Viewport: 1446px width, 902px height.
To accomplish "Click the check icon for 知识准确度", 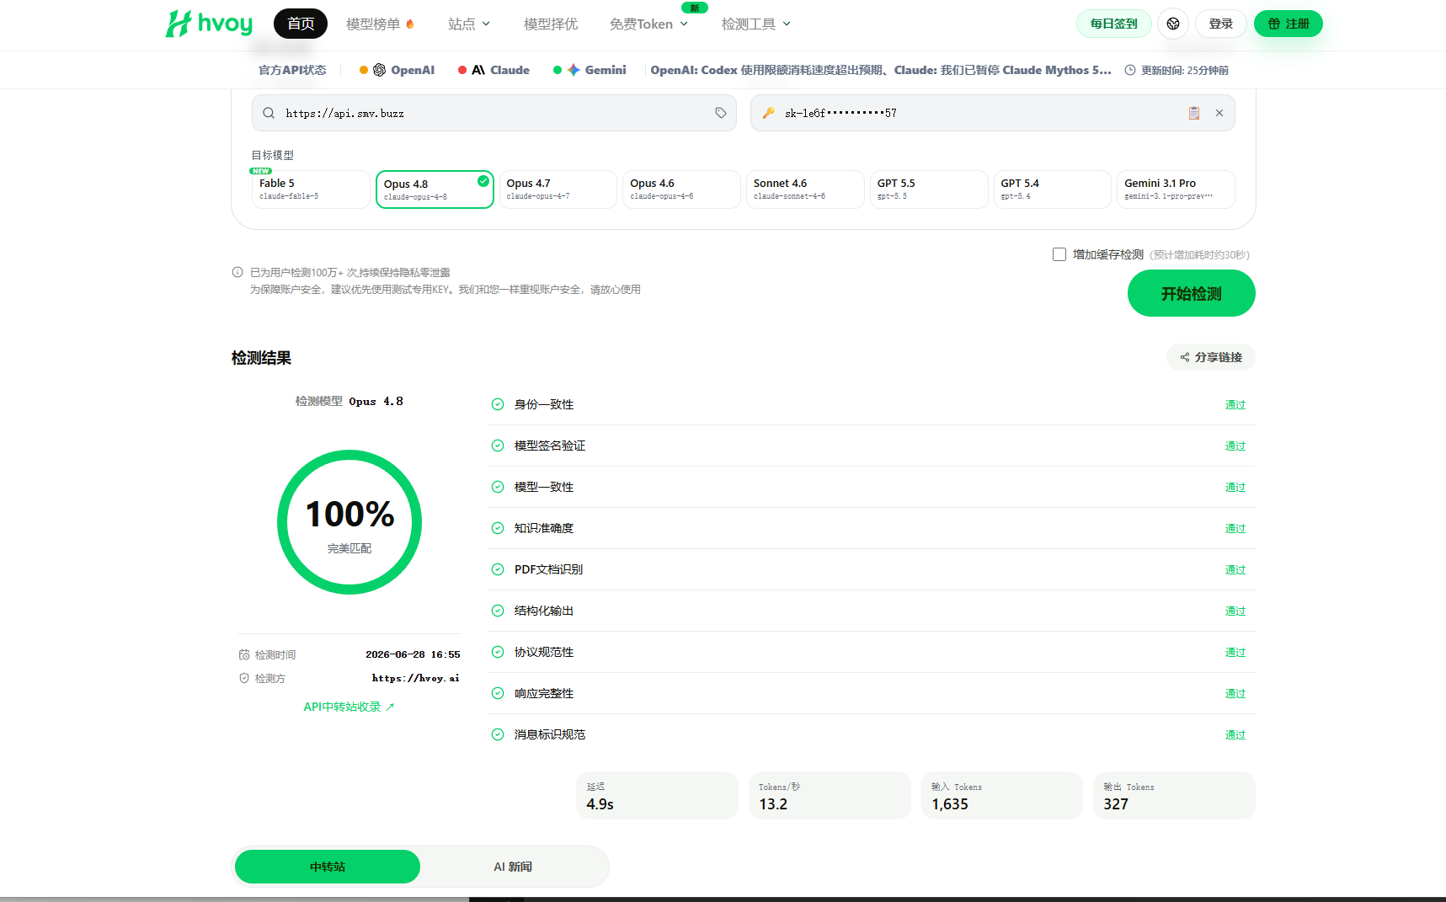I will click(498, 528).
